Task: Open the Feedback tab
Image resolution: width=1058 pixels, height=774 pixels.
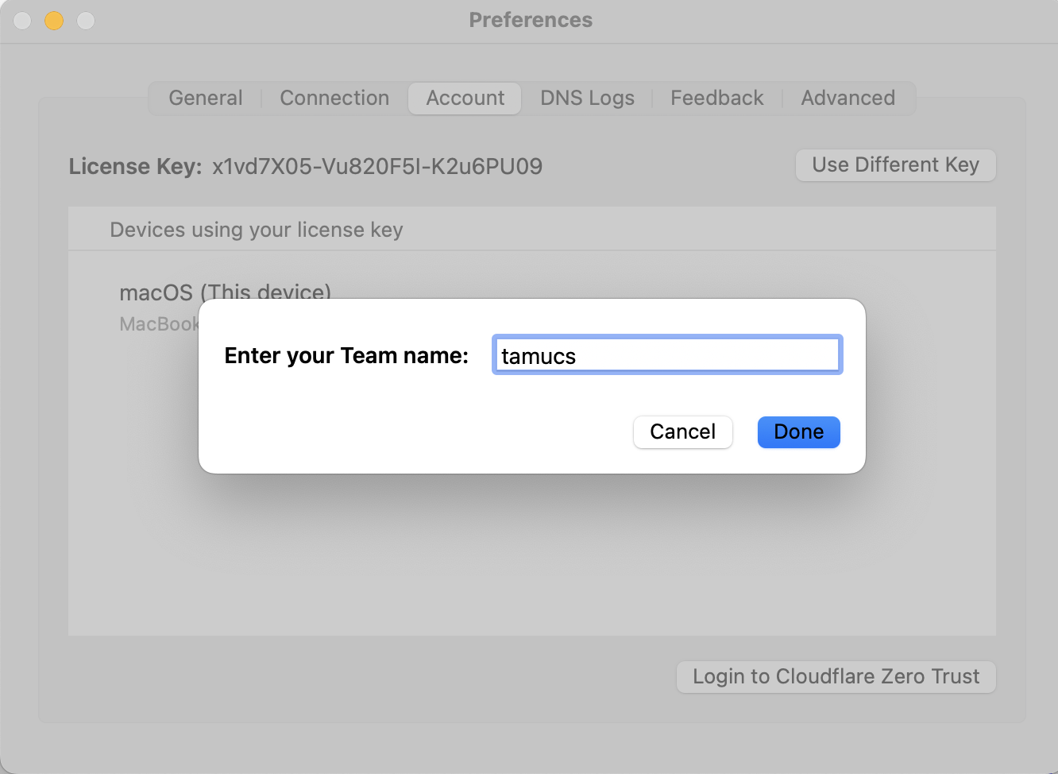Action: pos(716,98)
